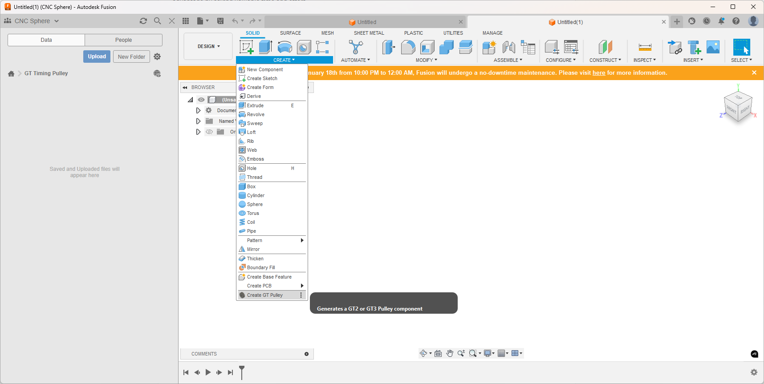The image size is (764, 384).
Task: Select the Fillet icon in Modify group
Action: (408, 47)
